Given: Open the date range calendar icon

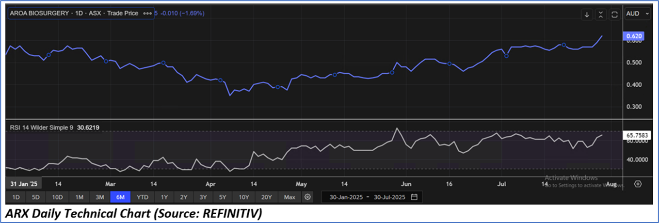Looking at the screenshot, I should click(x=414, y=197).
